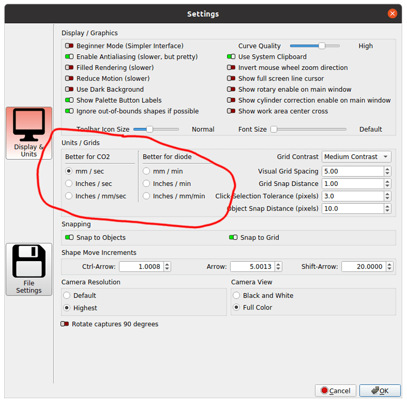Open the Display & Units settings page
The image size is (407, 403).
point(29,133)
